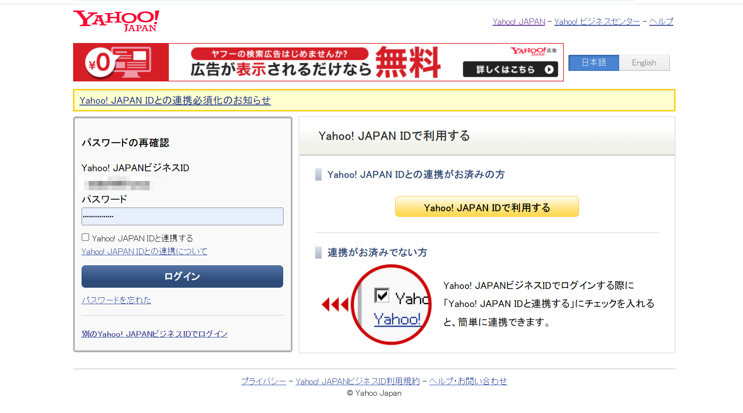Focus the パスワード input field
The image size is (743, 413).
pyautogui.click(x=183, y=216)
